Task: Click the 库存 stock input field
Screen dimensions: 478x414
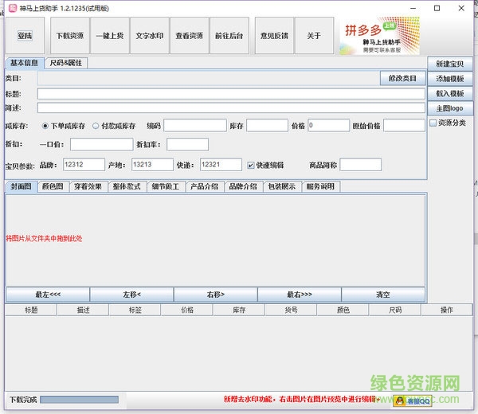Action: tap(267, 126)
